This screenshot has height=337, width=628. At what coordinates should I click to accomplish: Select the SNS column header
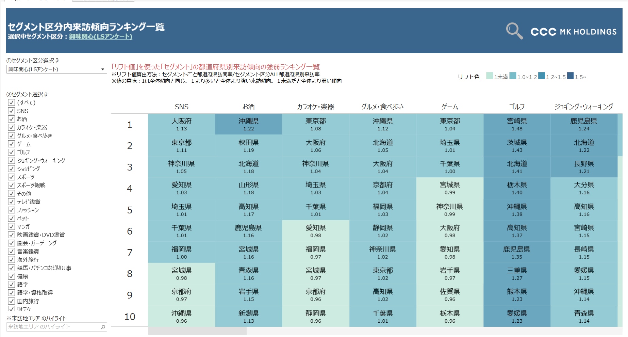[x=182, y=107]
